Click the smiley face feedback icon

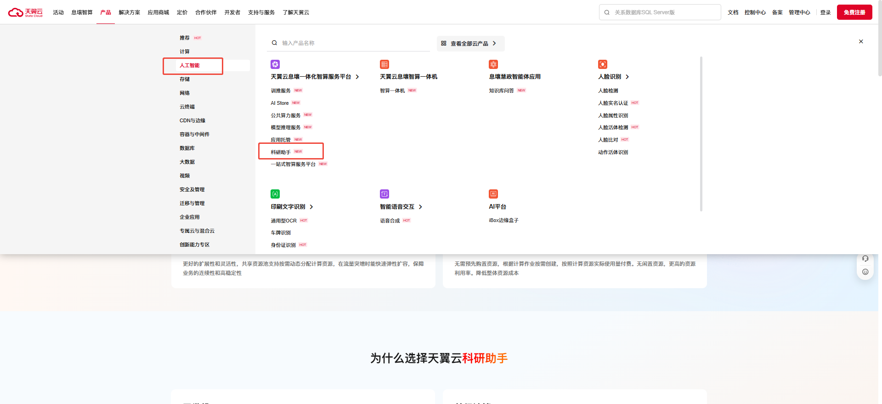click(865, 272)
